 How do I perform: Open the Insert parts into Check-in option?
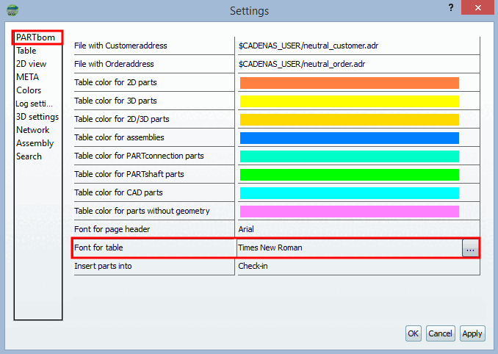(x=358, y=266)
